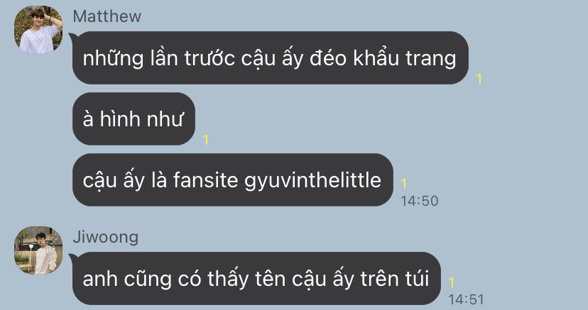Click read count above the 14:51 timestamp
This screenshot has height=310, width=588.
click(x=452, y=282)
